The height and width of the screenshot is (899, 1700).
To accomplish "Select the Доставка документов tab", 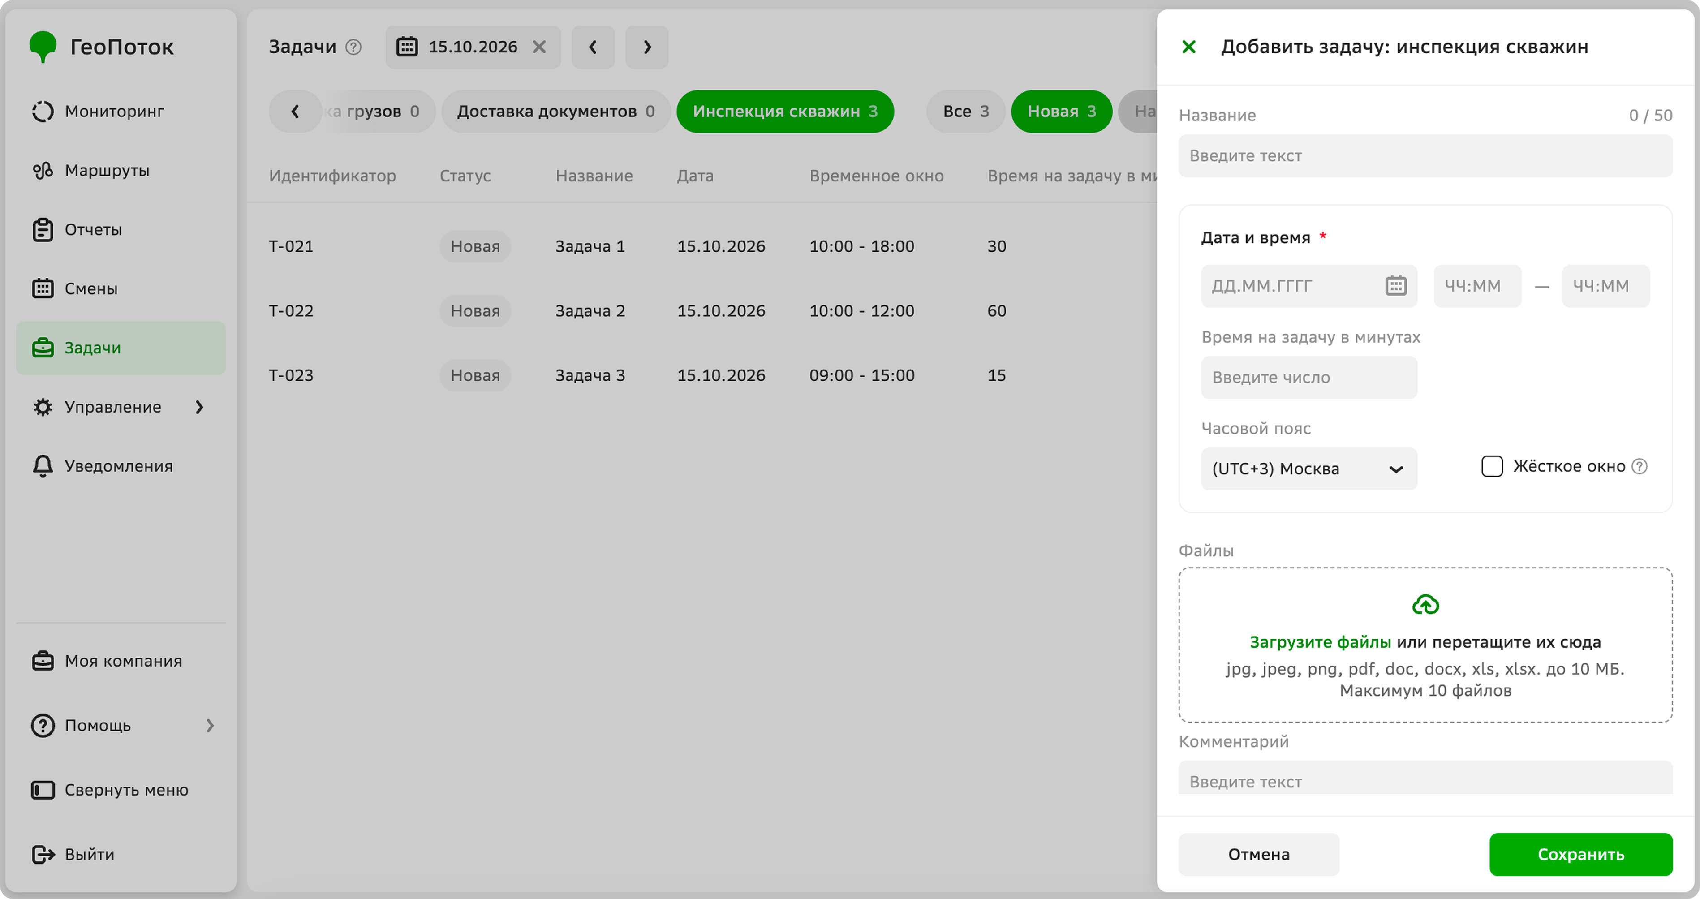I will pos(555,112).
